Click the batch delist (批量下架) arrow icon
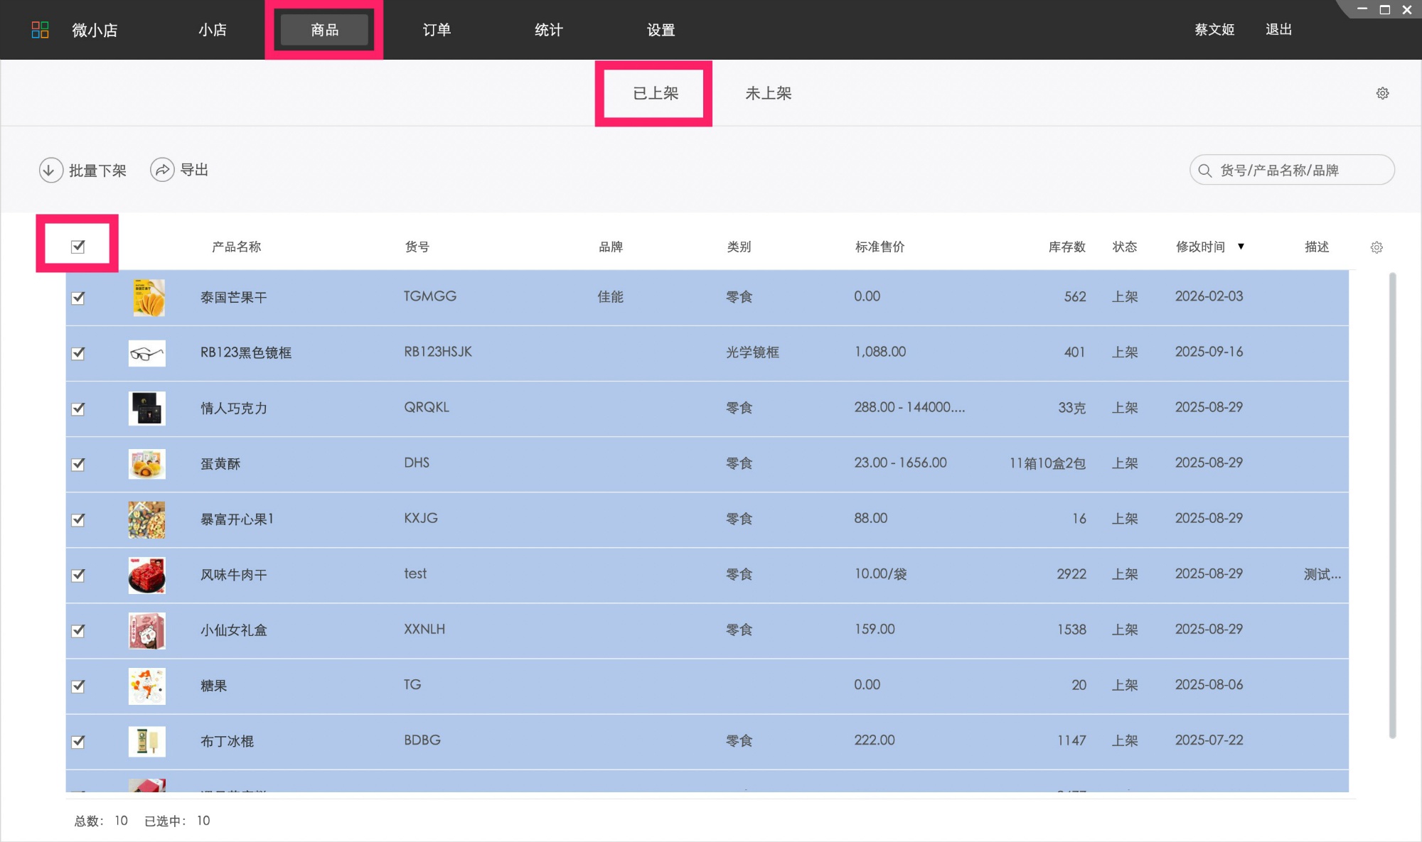This screenshot has width=1422, height=842. tap(51, 171)
